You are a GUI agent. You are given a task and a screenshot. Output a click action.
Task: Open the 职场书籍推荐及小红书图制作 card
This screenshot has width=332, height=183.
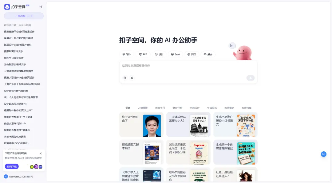tap(188, 174)
